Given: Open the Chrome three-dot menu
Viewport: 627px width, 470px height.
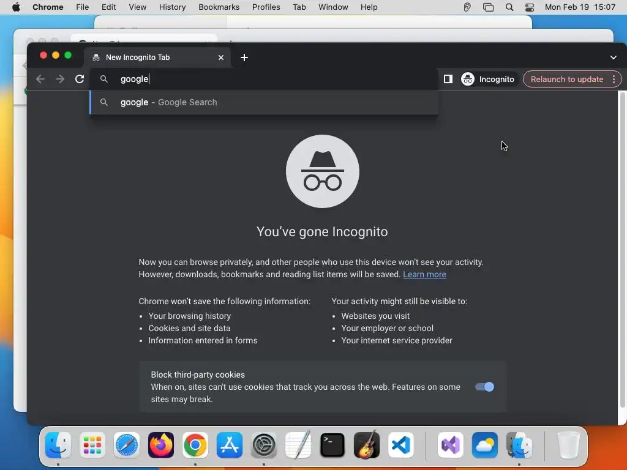Looking at the screenshot, I should [614, 79].
